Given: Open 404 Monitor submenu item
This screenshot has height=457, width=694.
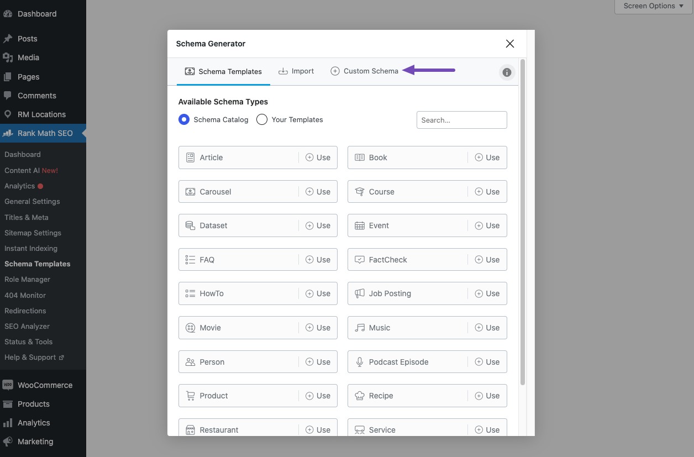Looking at the screenshot, I should [x=25, y=295].
